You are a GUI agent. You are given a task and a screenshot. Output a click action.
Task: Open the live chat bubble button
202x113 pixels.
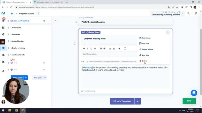coord(194,93)
